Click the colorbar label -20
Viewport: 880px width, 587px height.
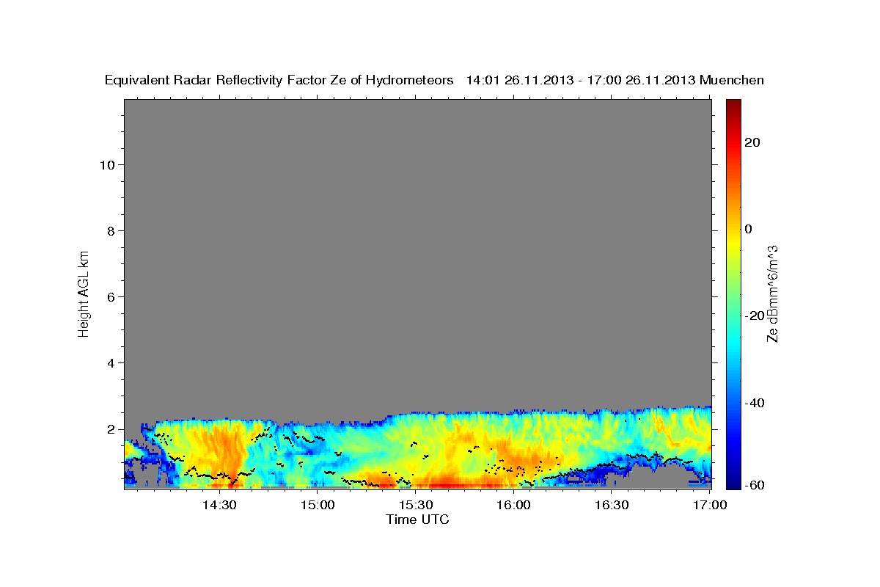pyautogui.click(x=754, y=316)
